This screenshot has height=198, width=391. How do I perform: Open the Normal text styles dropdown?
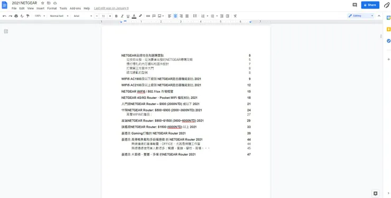[59, 16]
